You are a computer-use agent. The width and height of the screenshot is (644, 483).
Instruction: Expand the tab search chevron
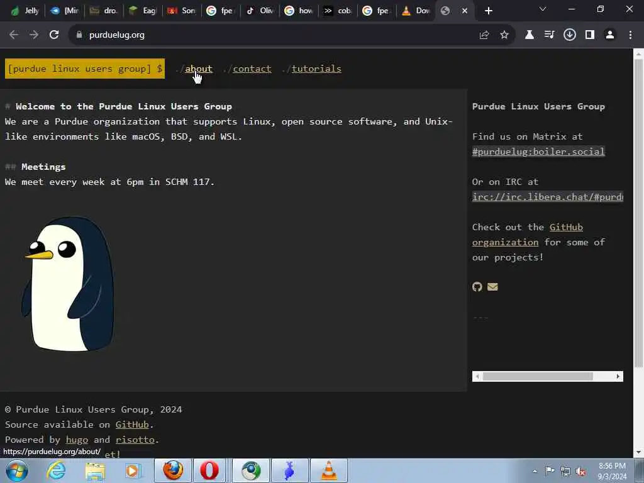click(x=543, y=9)
